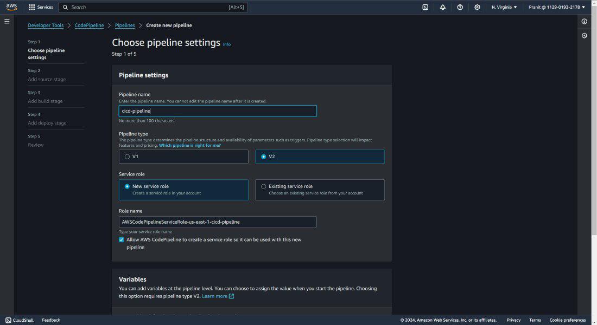597x325 pixels.
Task: Choose New service role option
Action: pos(183,190)
